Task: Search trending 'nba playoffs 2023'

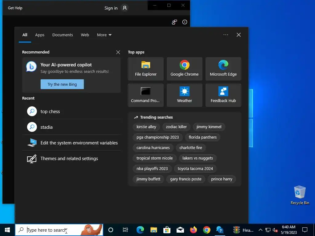Action: tap(152, 169)
